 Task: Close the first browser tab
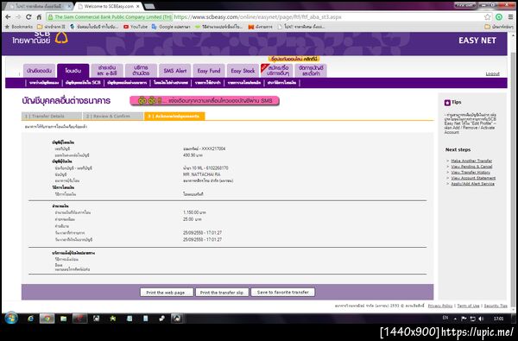69,6
